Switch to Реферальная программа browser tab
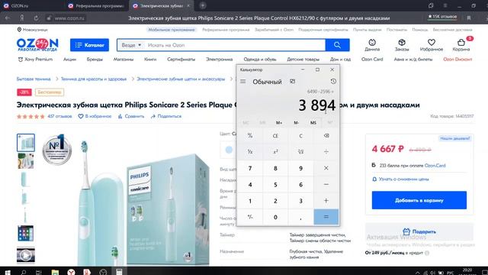Screen dimensions: 488x275 click(x=97, y=5)
